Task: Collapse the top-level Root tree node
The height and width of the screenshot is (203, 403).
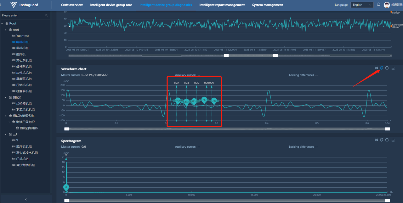Action: tap(2, 24)
